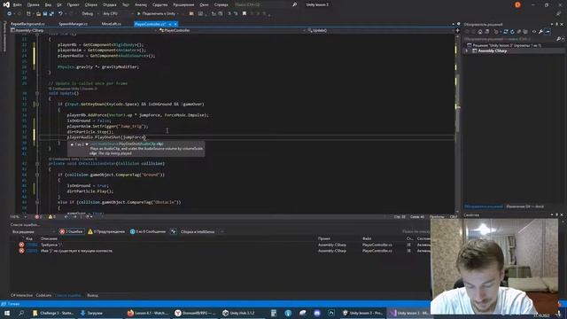Switch to the Вывод output tab
This screenshot has height=319, width=567.
coord(92,295)
